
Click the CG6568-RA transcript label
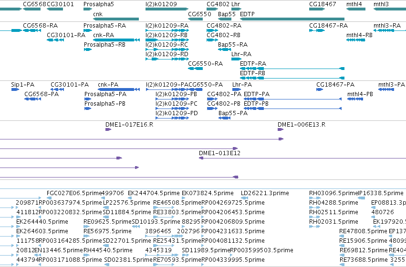(x=41, y=26)
